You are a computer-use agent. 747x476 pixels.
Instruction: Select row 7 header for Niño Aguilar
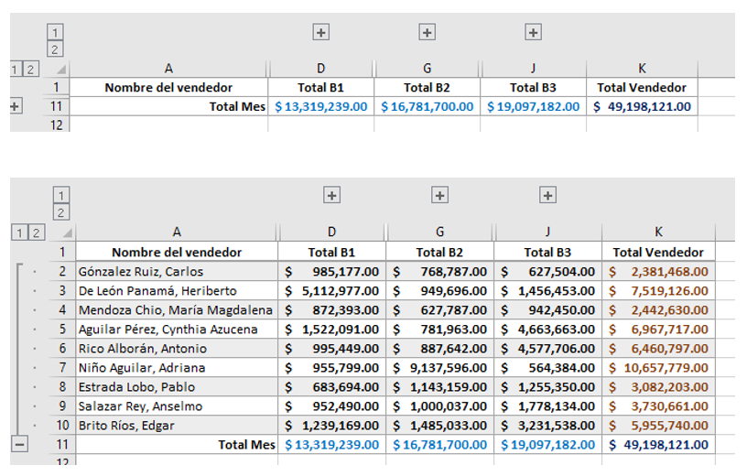coord(62,368)
